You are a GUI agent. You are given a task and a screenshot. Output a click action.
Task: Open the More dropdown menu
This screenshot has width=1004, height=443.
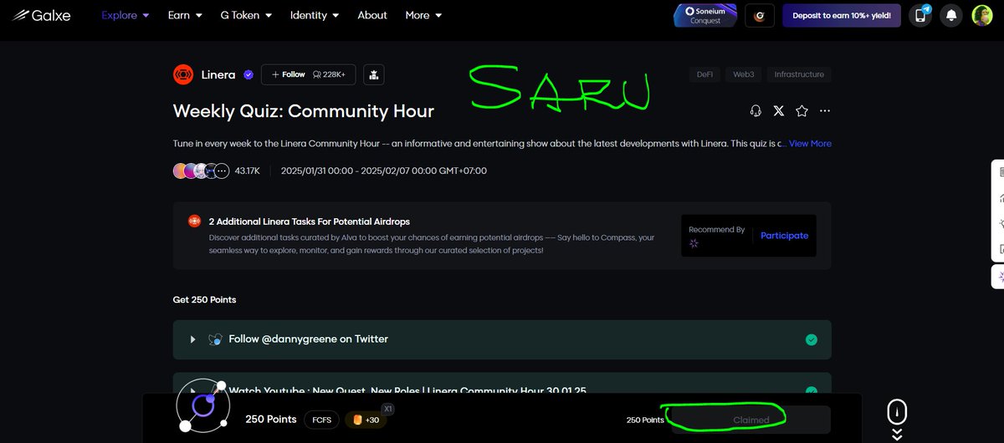coord(423,15)
